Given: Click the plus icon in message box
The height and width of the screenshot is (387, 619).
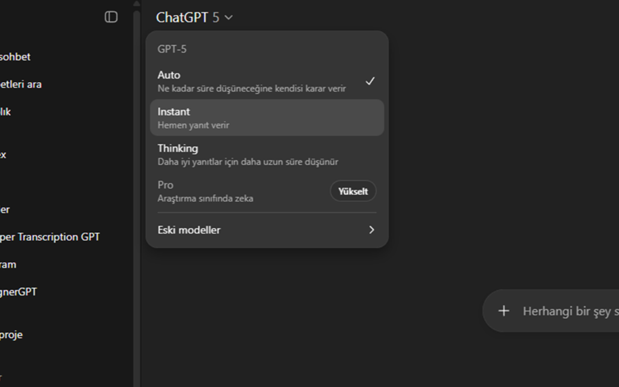Looking at the screenshot, I should (504, 311).
